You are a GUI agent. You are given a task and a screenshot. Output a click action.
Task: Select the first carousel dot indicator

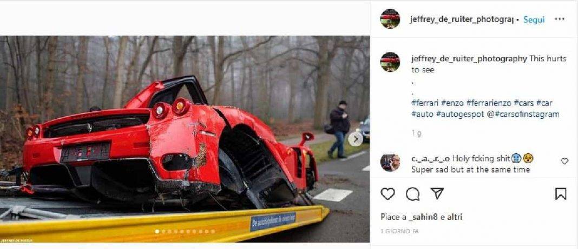157,231
